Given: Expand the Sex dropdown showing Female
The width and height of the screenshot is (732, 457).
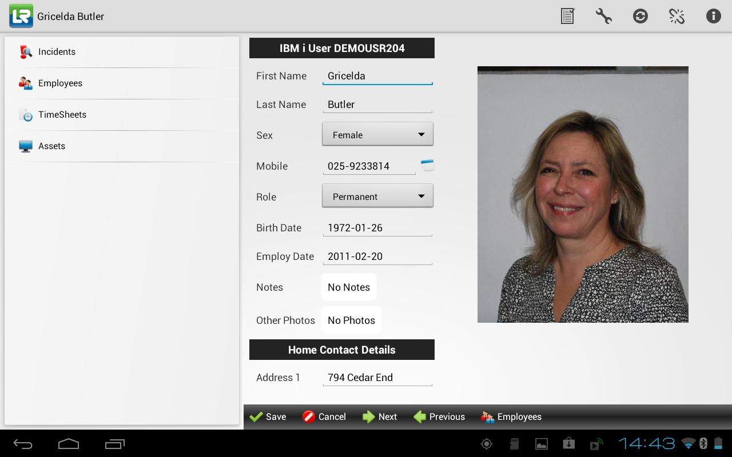Looking at the screenshot, I should [377, 135].
